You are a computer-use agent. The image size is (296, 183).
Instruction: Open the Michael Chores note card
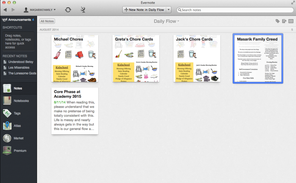(75, 59)
